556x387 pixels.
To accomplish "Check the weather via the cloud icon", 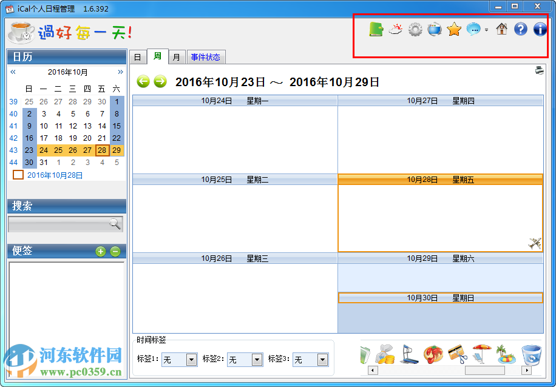I will (395, 29).
